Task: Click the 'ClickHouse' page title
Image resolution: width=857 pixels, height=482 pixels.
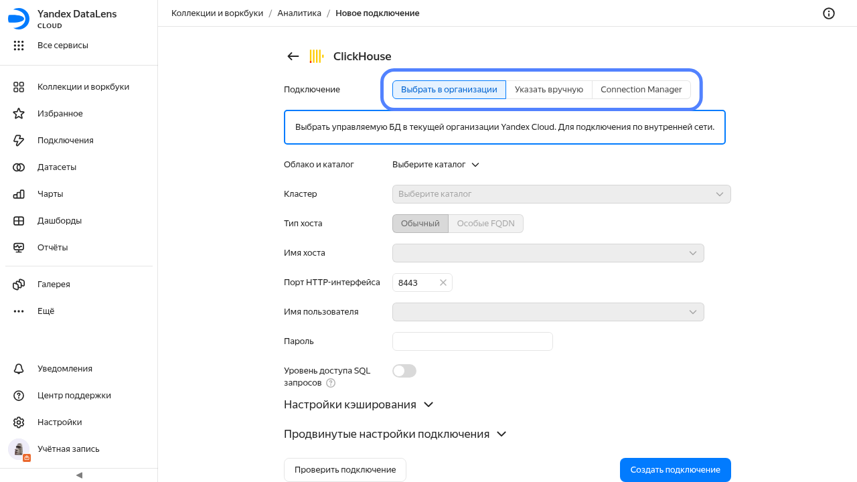Action: (x=362, y=56)
